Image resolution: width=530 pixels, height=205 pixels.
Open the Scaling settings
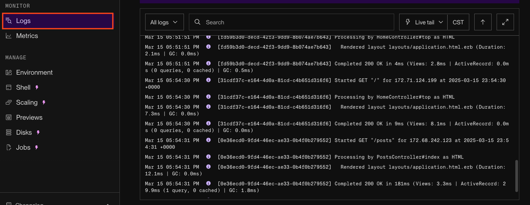click(27, 103)
